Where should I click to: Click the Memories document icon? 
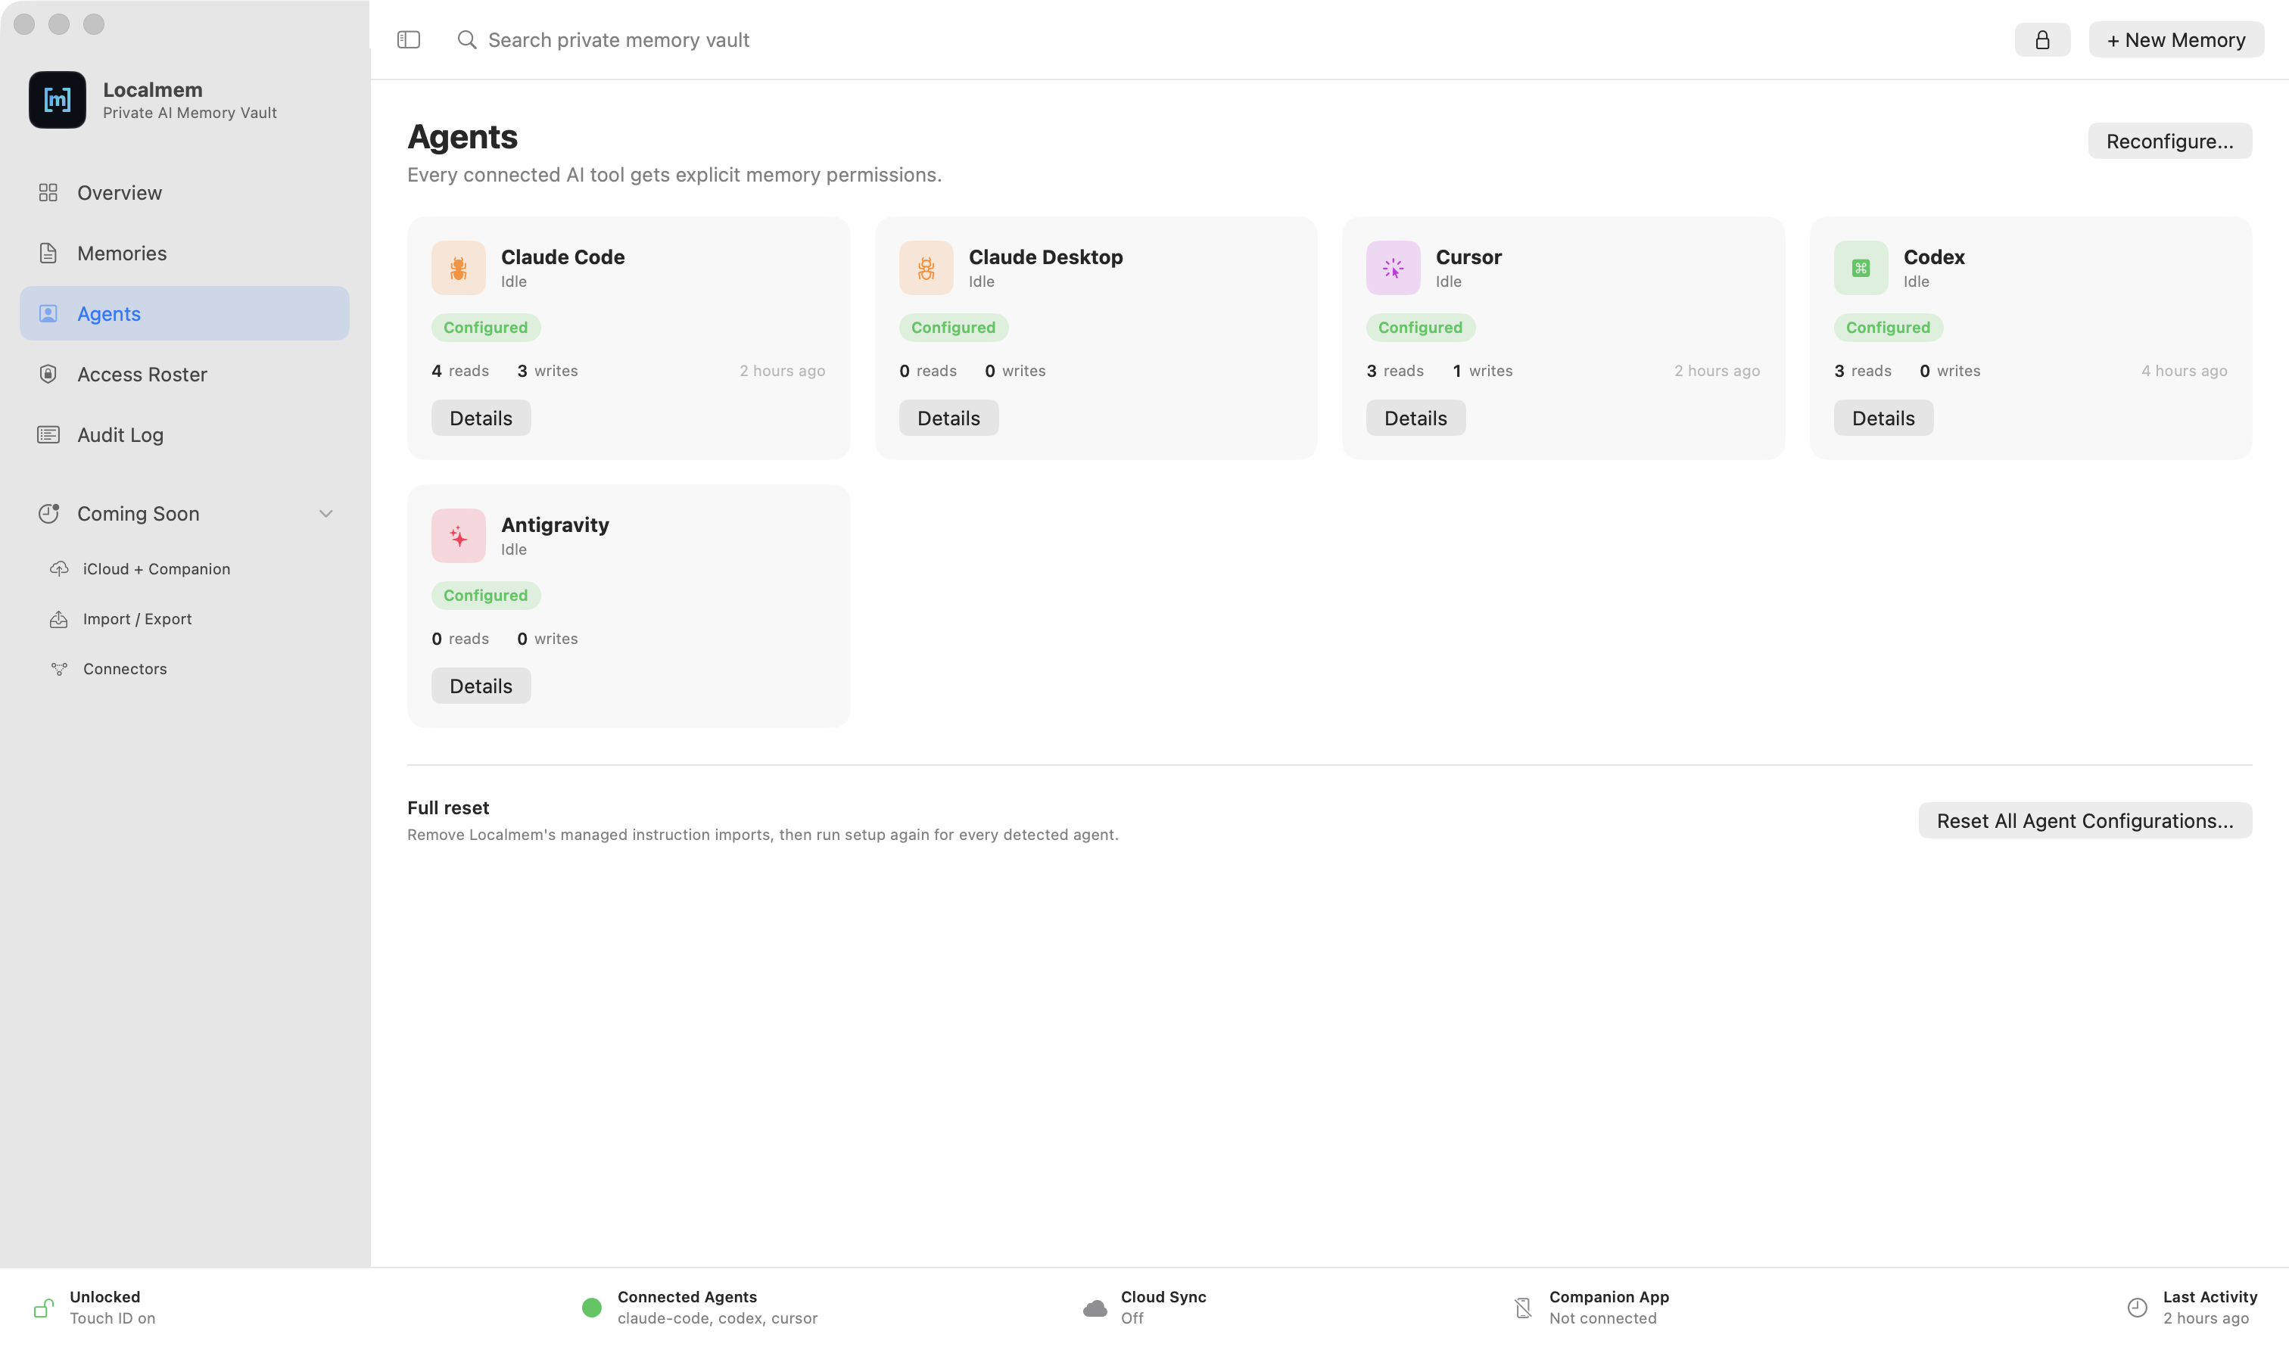tap(48, 254)
